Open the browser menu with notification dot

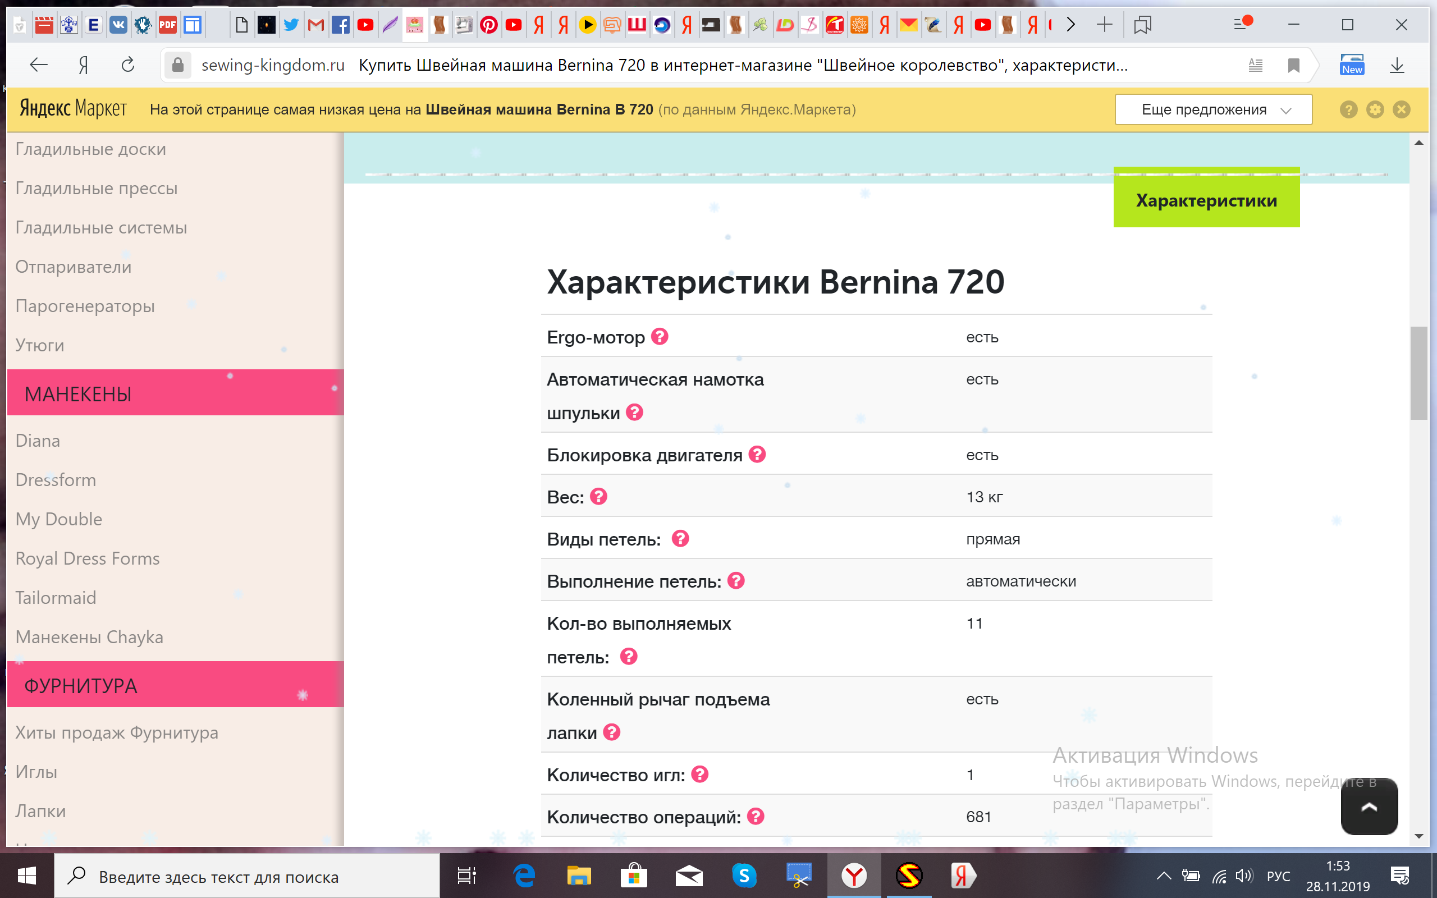1242,24
